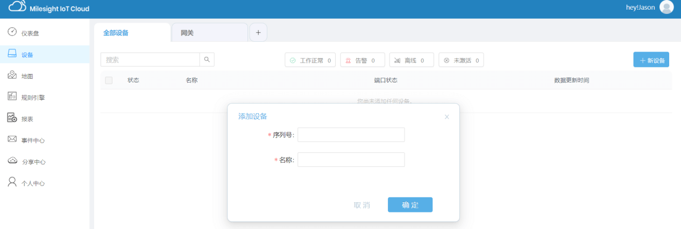Open 事件中心 in the sidebar

coord(32,141)
